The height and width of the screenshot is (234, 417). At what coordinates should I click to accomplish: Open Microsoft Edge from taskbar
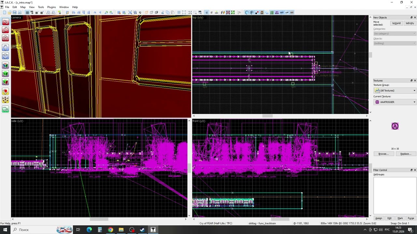pyautogui.click(x=89, y=230)
